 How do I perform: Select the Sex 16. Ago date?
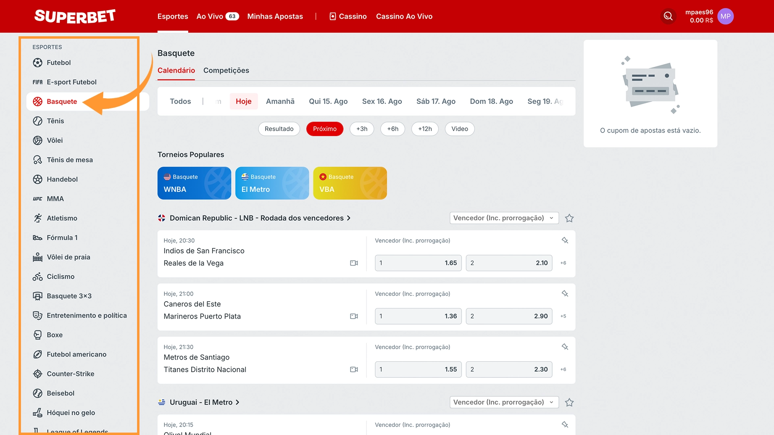coord(382,101)
